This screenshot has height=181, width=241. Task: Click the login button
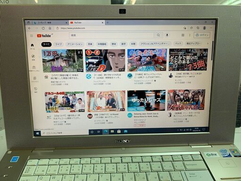(x=202, y=35)
